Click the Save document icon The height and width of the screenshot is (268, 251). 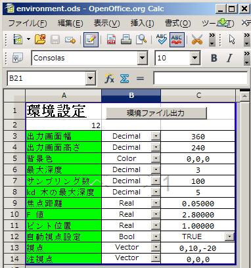click(55, 40)
